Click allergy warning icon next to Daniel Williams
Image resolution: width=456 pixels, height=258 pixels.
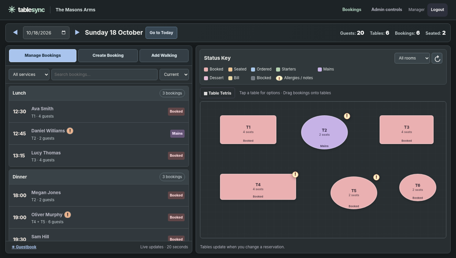tap(70, 131)
